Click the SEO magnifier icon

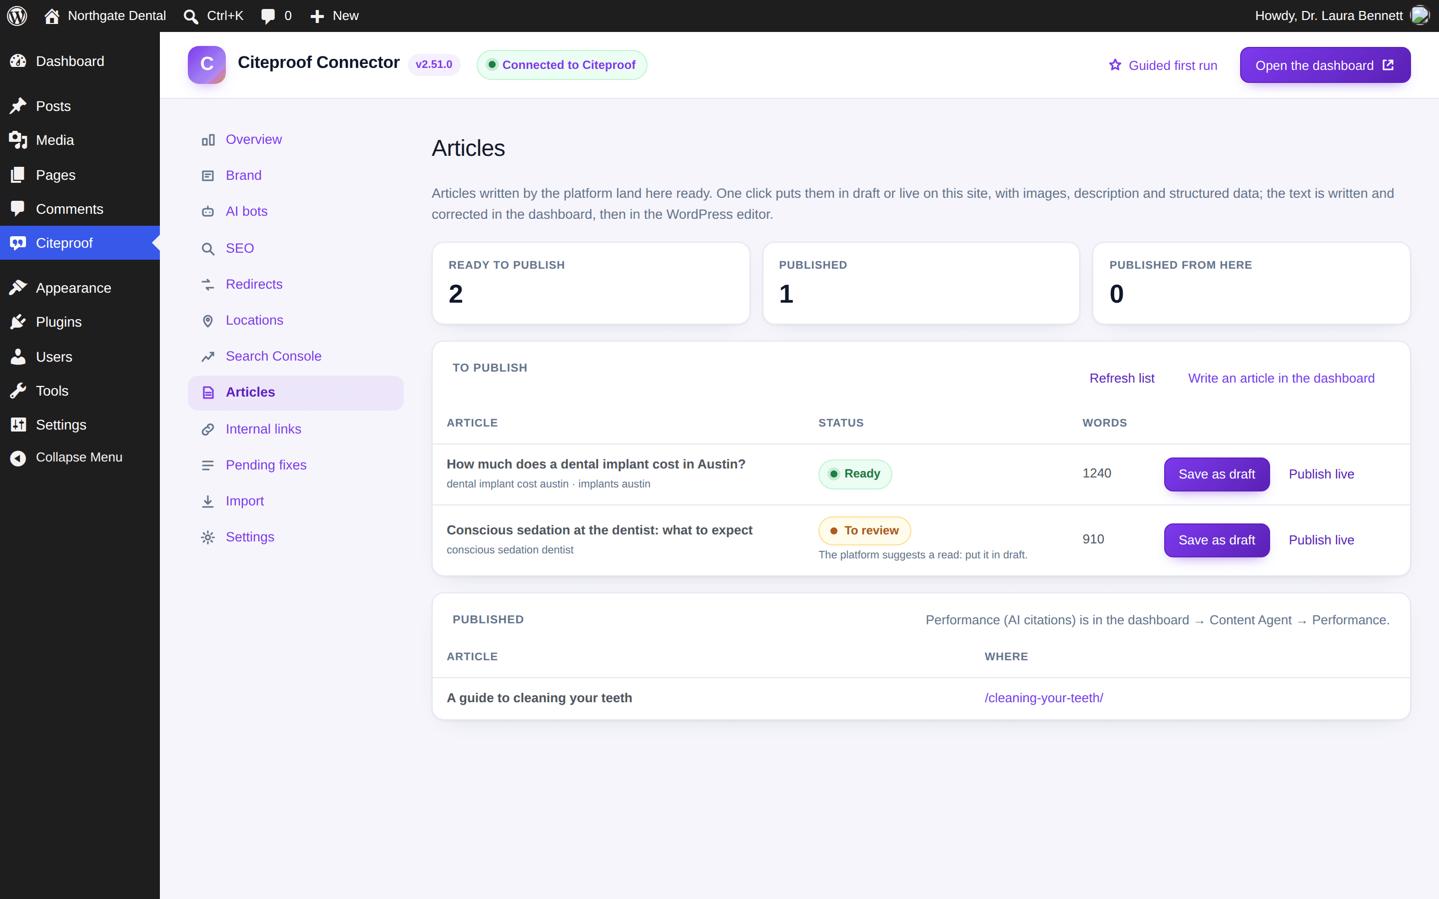(x=207, y=249)
